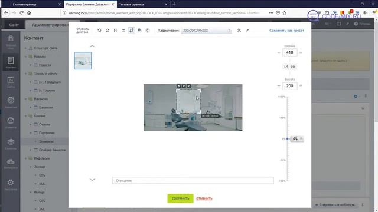The width and height of the screenshot is (378, 212).
Task: Open the Firefox hamburger menu
Action: click(x=374, y=13)
